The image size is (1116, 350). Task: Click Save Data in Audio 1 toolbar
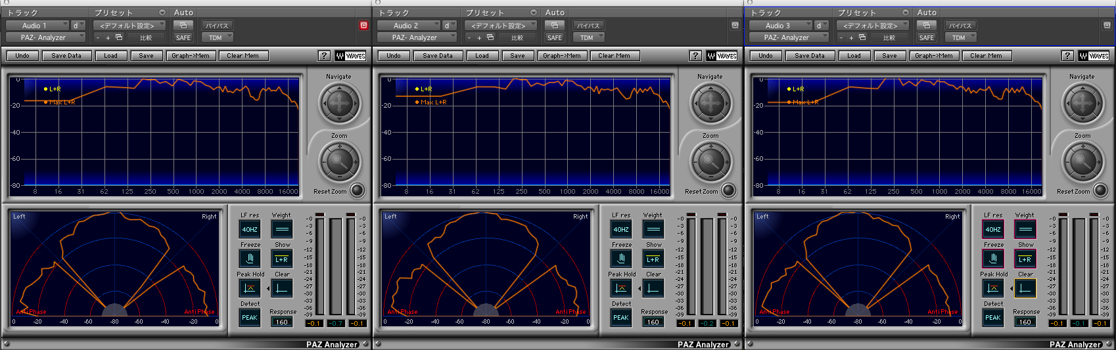point(66,56)
